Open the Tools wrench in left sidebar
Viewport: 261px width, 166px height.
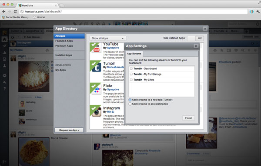click(x=4, y=82)
